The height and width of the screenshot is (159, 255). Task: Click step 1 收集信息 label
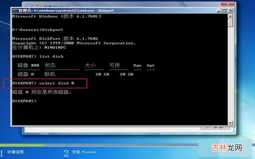pyautogui.click(x=15, y=152)
